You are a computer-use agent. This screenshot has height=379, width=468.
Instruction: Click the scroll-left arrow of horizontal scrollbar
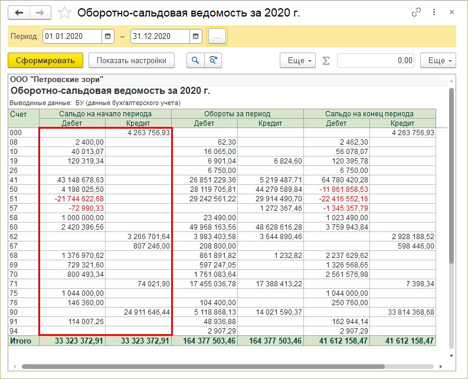15,367
